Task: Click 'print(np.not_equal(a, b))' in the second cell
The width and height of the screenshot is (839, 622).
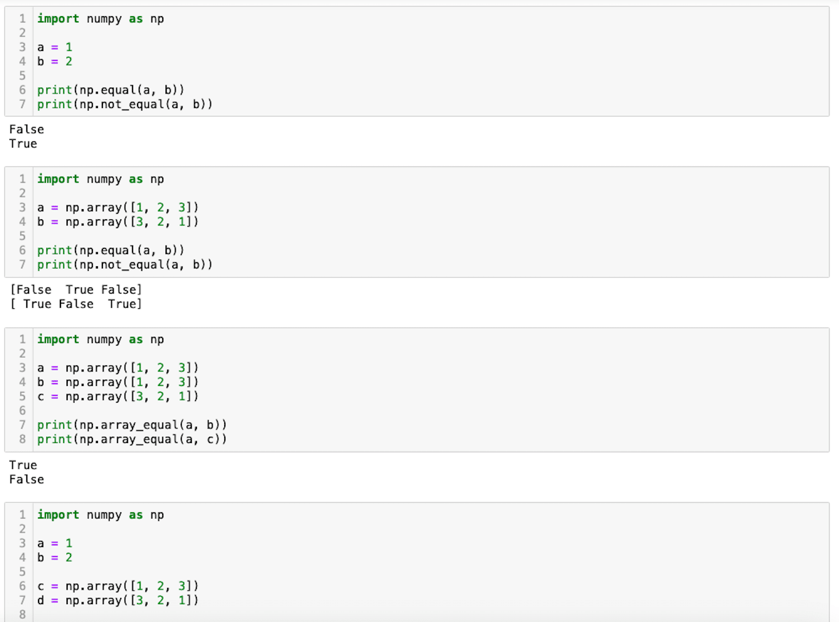Action: click(x=125, y=265)
